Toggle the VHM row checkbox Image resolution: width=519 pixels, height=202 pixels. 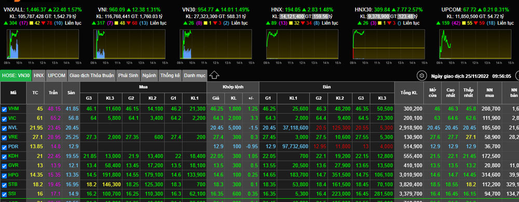click(4, 109)
